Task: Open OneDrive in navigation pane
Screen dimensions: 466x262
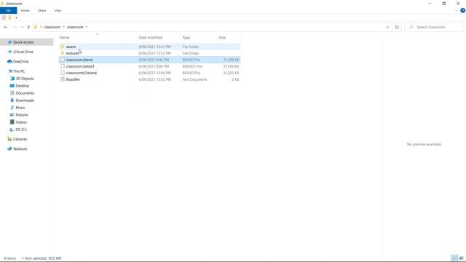Action: [20, 61]
